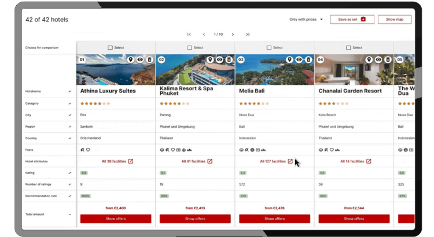434x237 pixels.
Task: Click Melia Bali hotel photo
Action: click(274, 70)
